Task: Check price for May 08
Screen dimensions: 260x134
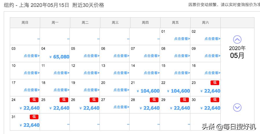Action: [x=182, y=56]
